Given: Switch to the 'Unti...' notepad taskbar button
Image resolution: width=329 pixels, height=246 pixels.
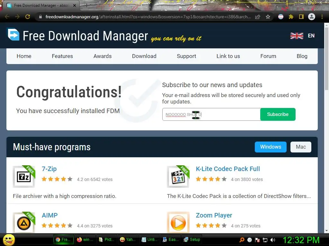Looking at the screenshot, I should [149, 240].
